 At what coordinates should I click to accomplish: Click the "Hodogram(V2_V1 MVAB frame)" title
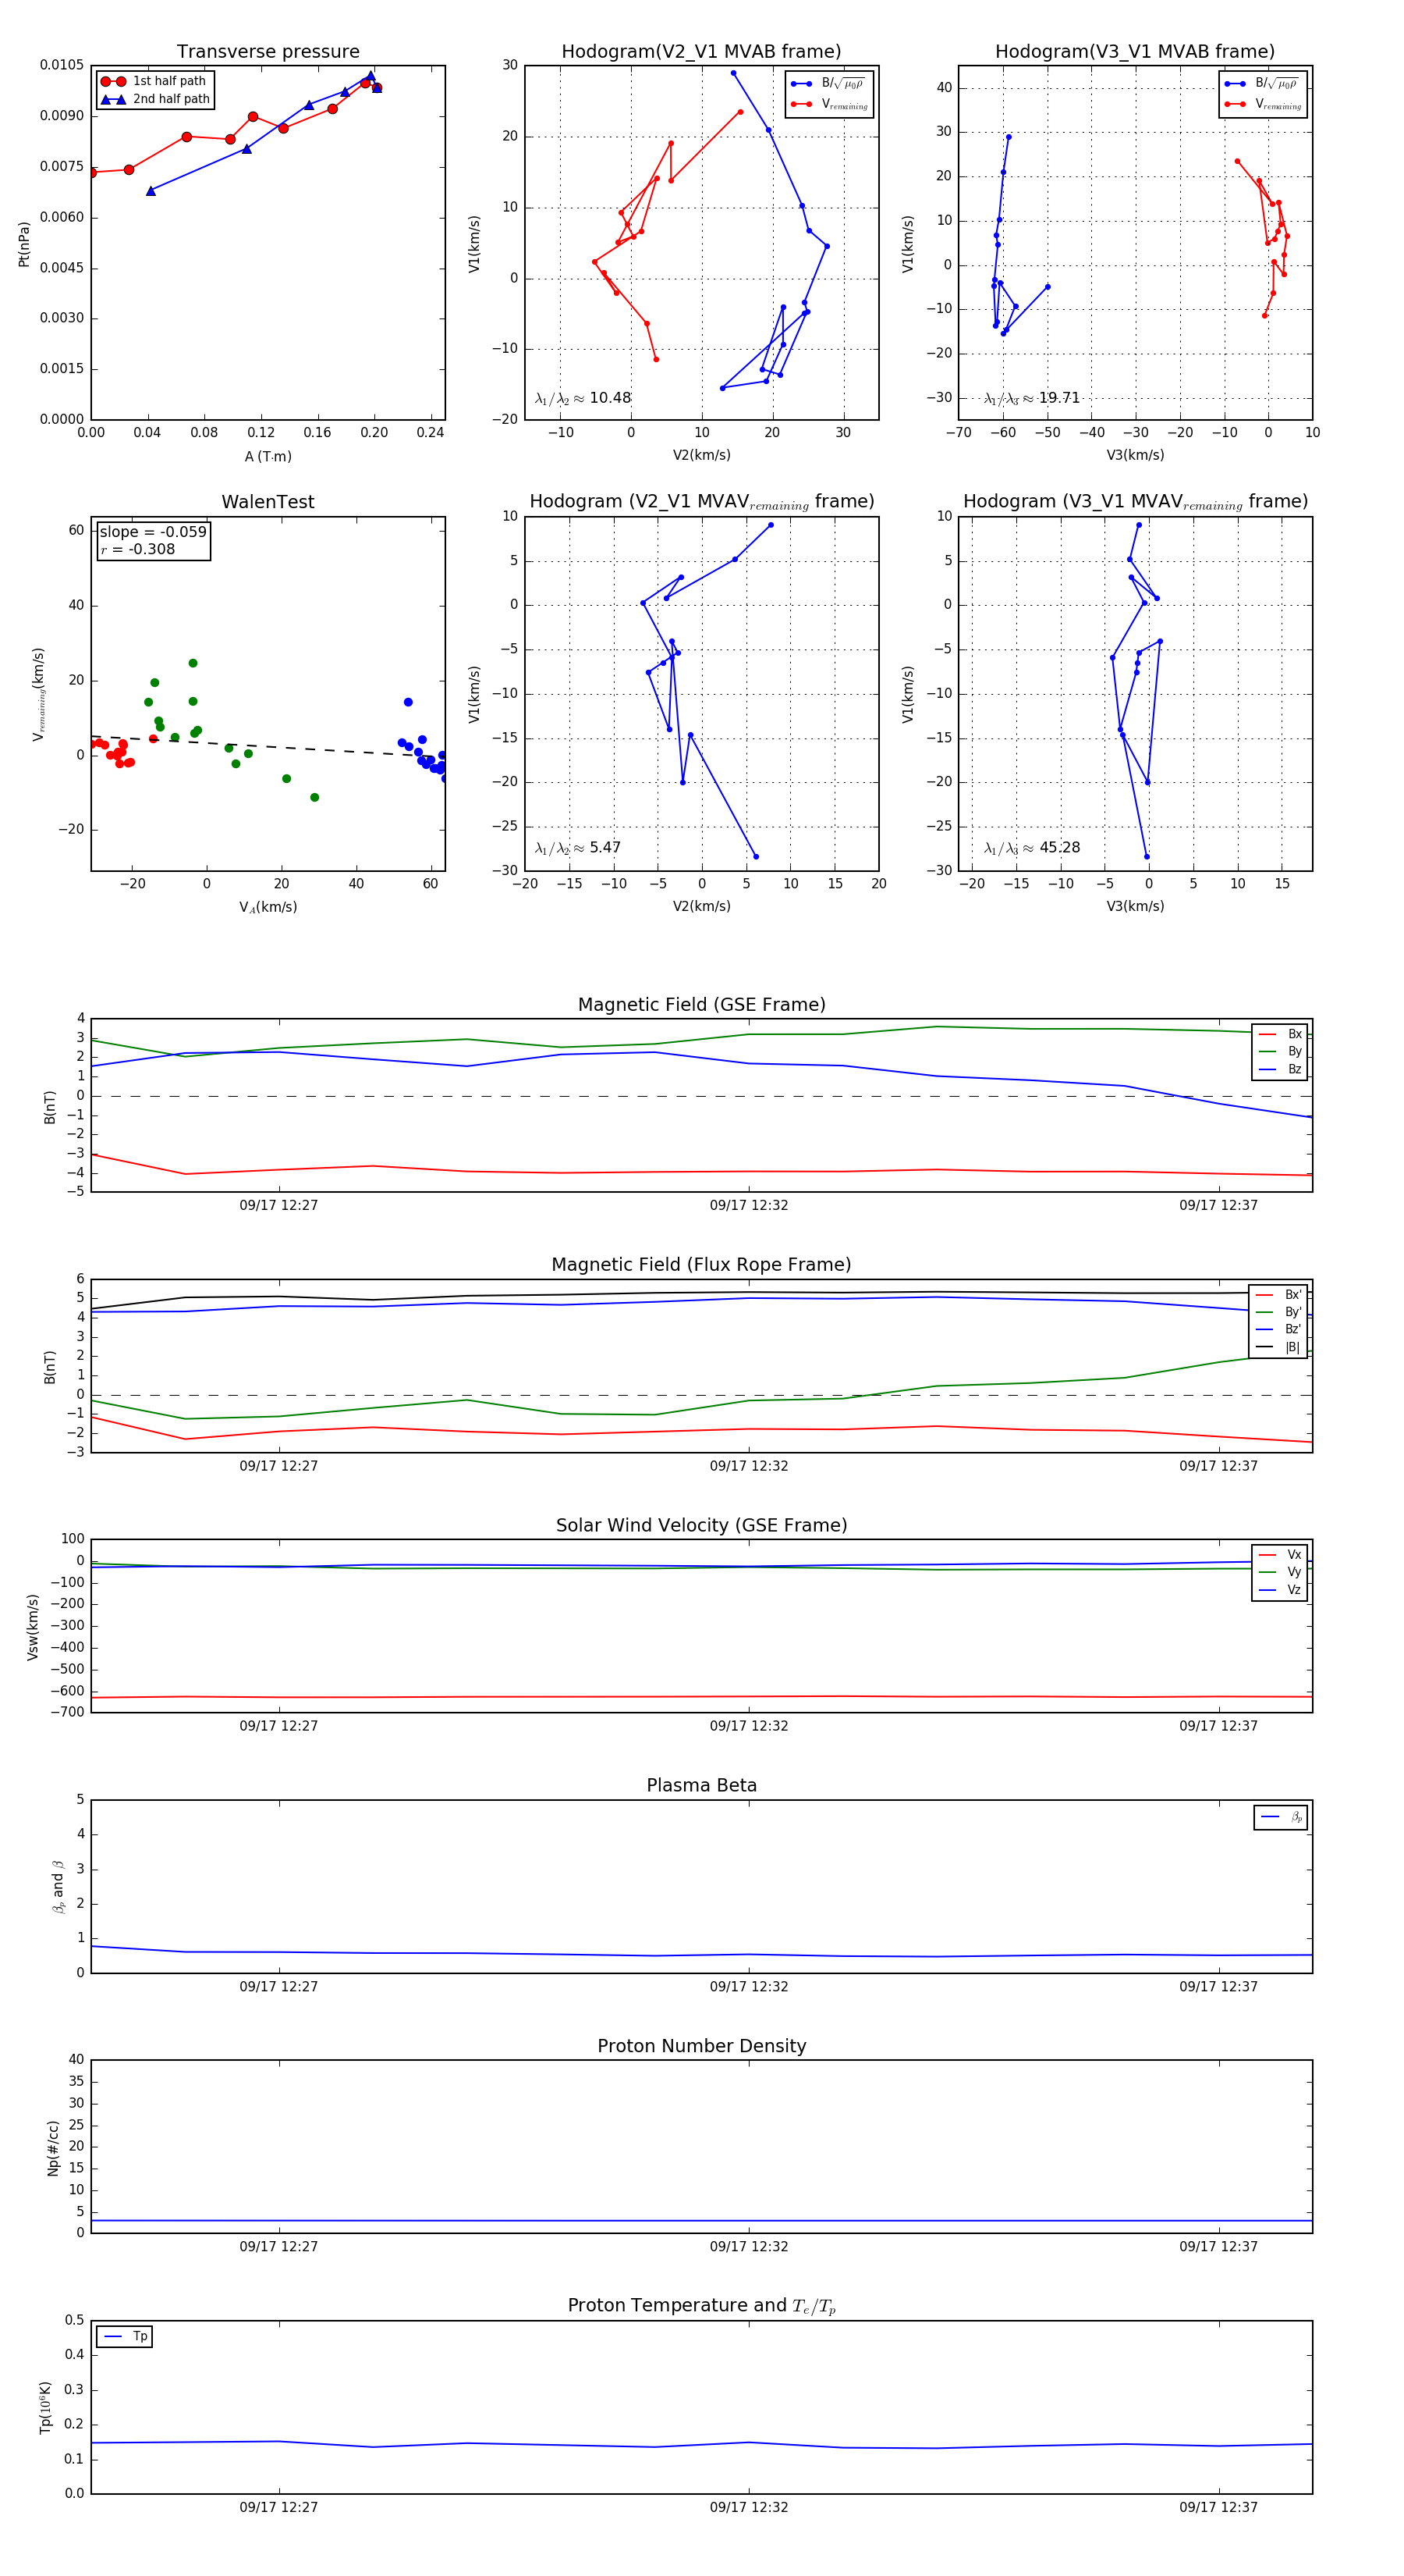701,52
